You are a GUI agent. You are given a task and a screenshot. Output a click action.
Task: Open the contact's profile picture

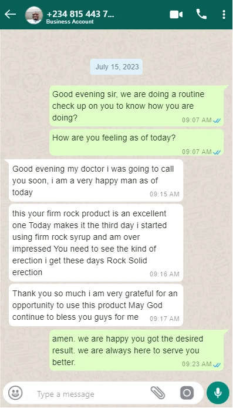(x=34, y=15)
